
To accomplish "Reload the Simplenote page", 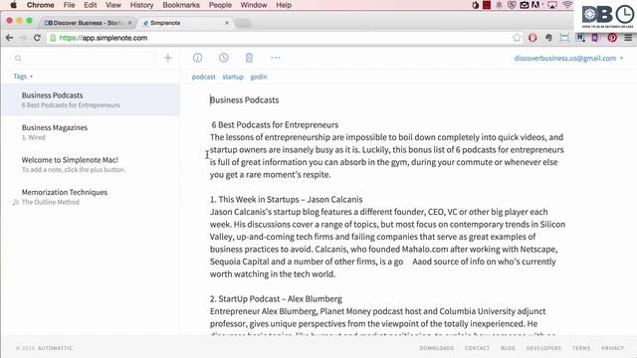I will 37,38.
